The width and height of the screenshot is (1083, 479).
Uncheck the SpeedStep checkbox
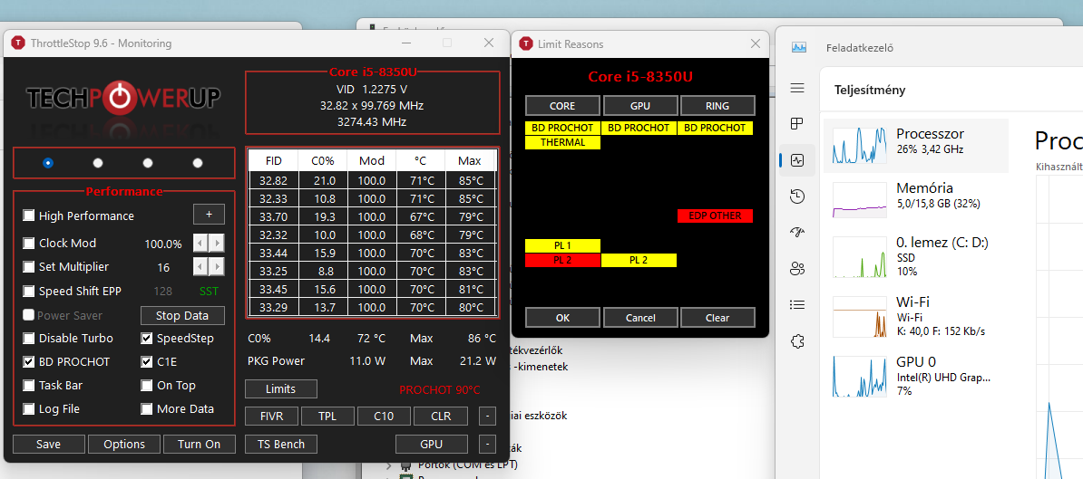click(x=146, y=339)
